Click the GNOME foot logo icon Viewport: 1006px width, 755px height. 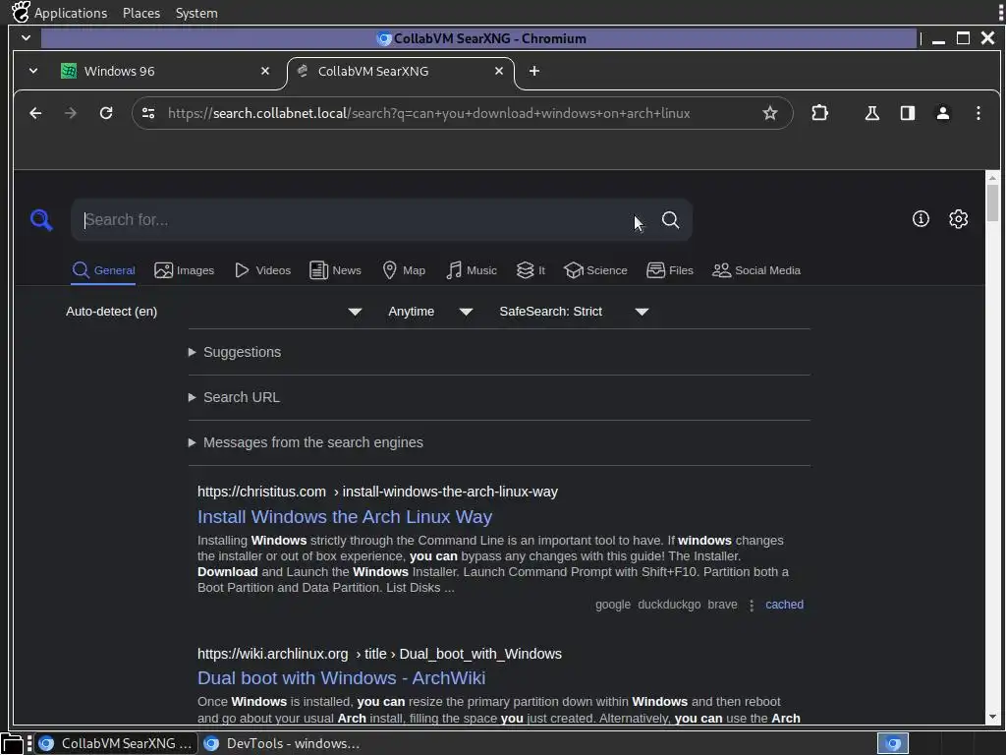[x=20, y=12]
